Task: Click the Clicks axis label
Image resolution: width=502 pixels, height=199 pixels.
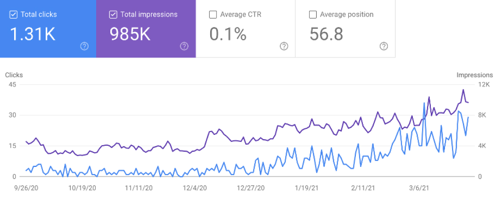Action: tap(14, 75)
